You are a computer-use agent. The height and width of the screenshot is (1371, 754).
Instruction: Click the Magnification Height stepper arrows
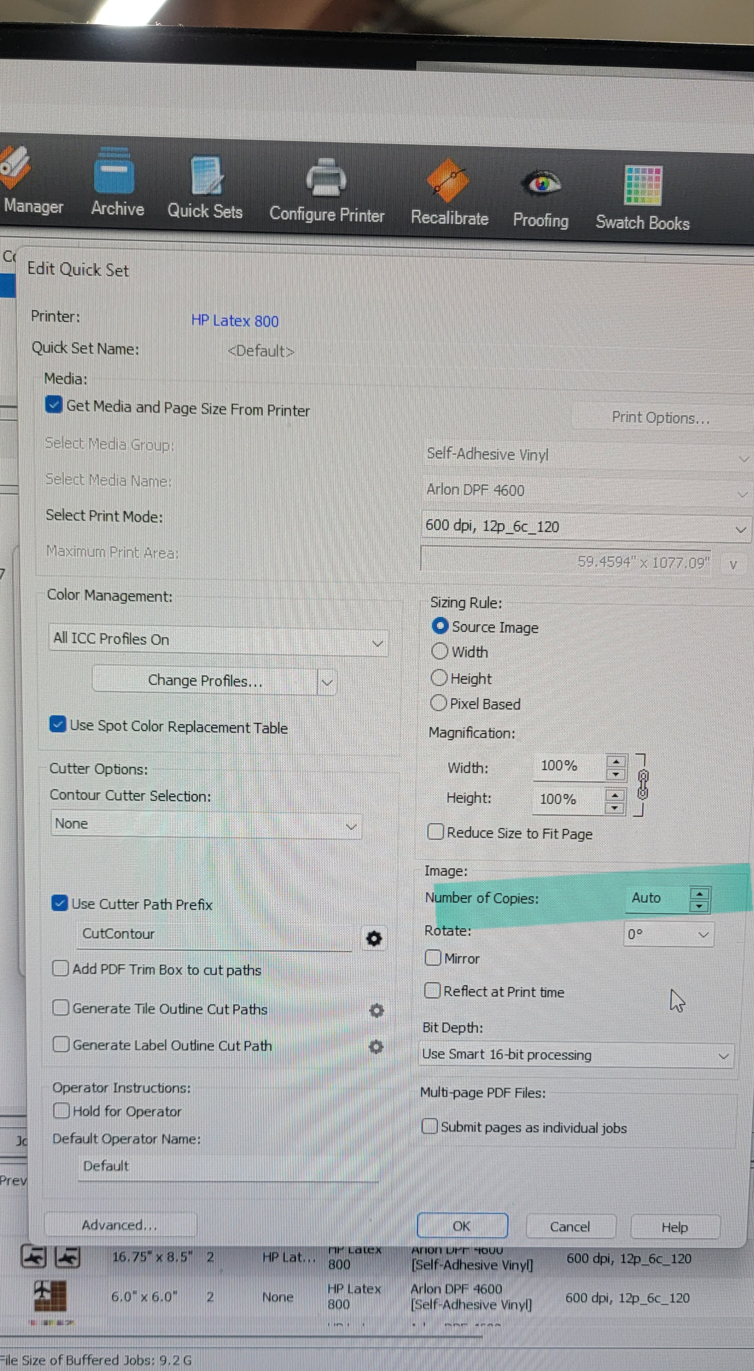pos(615,801)
